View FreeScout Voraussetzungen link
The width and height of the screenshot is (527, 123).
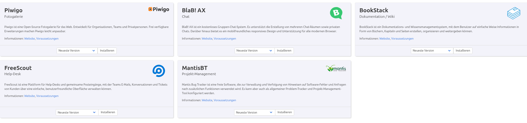[x=47, y=96]
